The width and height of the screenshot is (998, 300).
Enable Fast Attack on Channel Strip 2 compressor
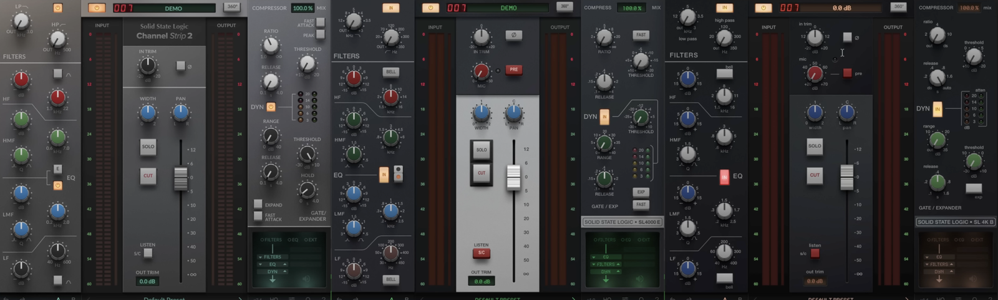point(320,22)
